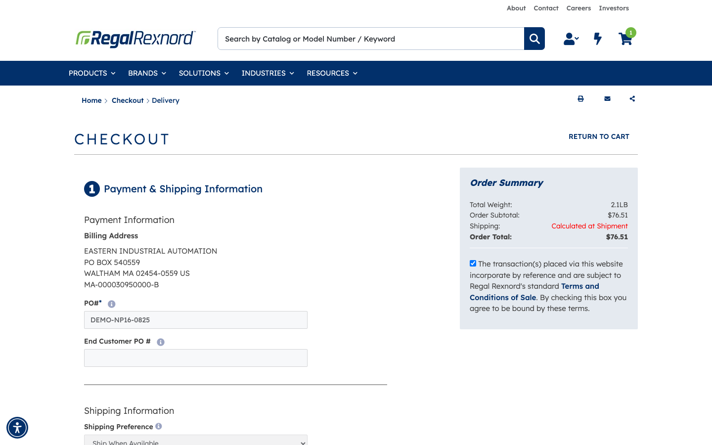712x445 pixels.
Task: Click the lightning bolt quick order icon
Action: (598, 39)
